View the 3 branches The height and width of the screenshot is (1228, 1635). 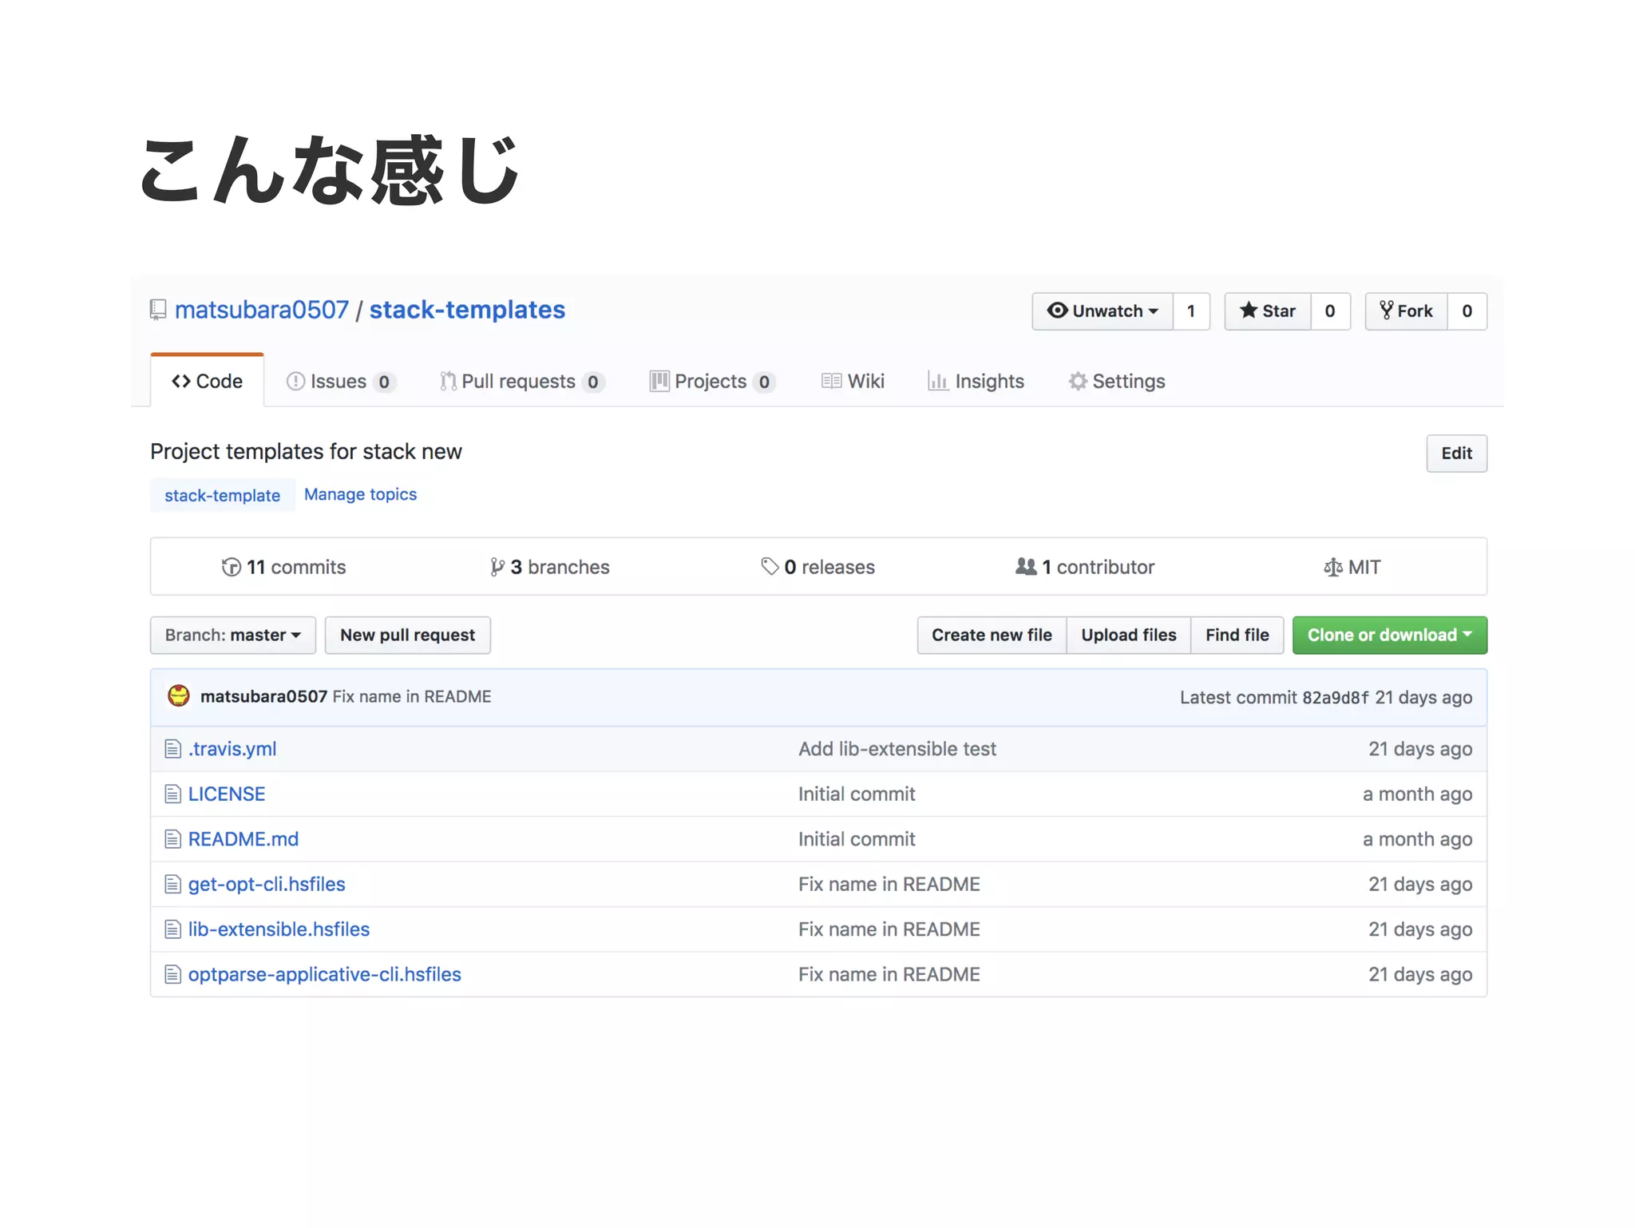[550, 567]
